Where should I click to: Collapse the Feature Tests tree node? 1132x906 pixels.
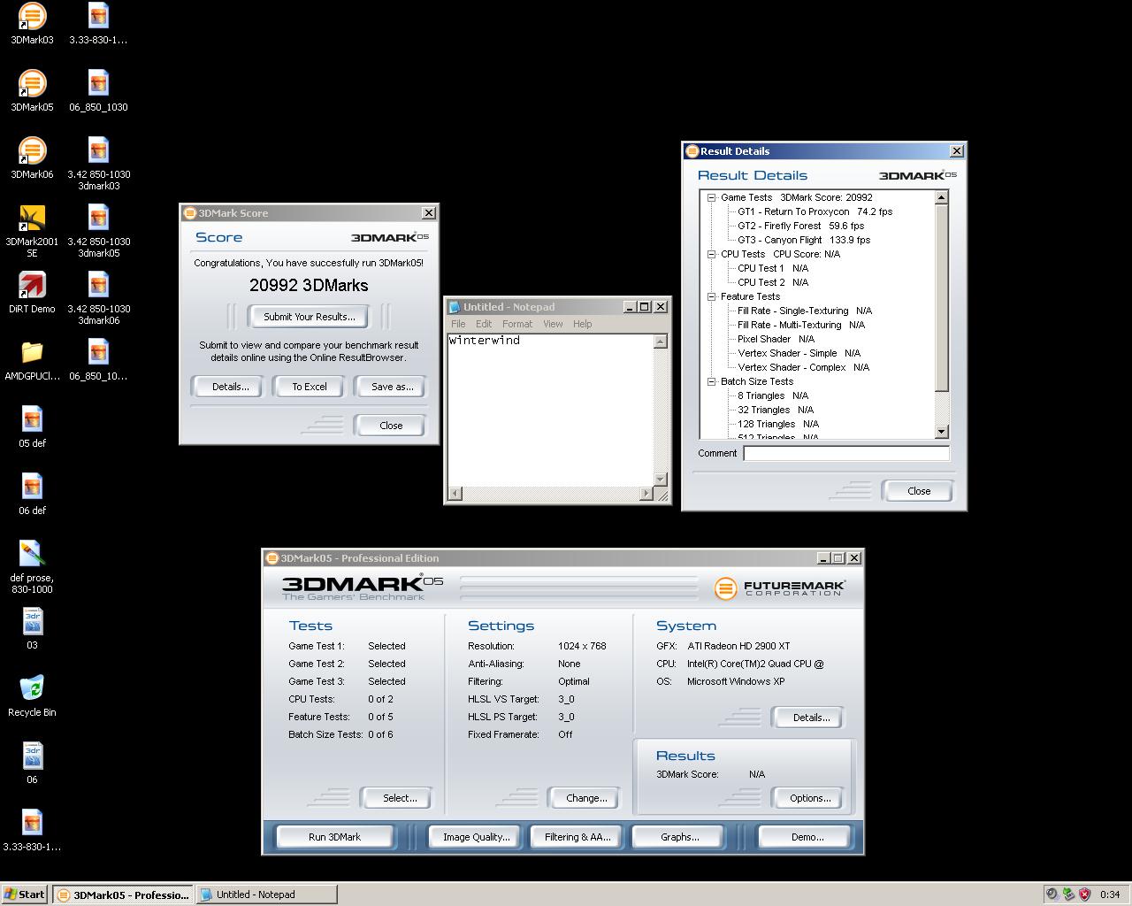tap(711, 297)
